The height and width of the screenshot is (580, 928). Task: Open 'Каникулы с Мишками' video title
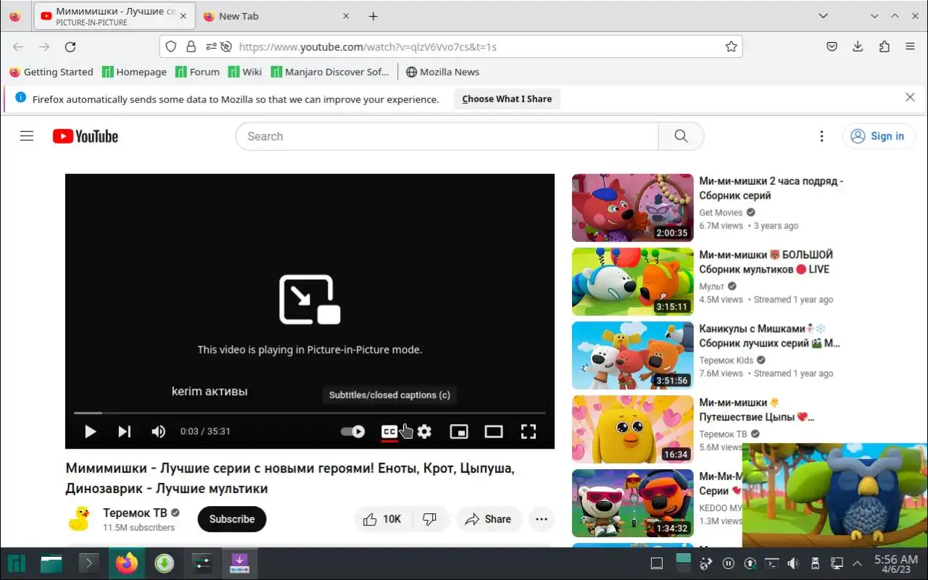tap(769, 336)
